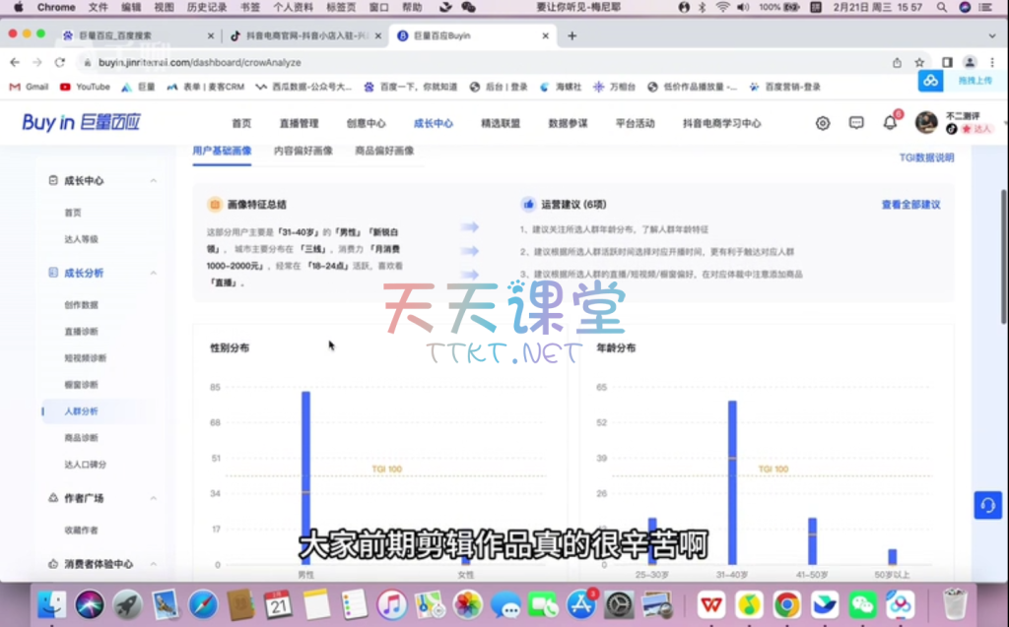Open 直播管理 in top navigation
1009x627 pixels.
point(299,124)
